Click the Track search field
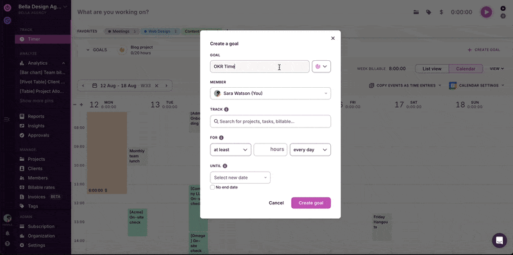 pos(270,121)
